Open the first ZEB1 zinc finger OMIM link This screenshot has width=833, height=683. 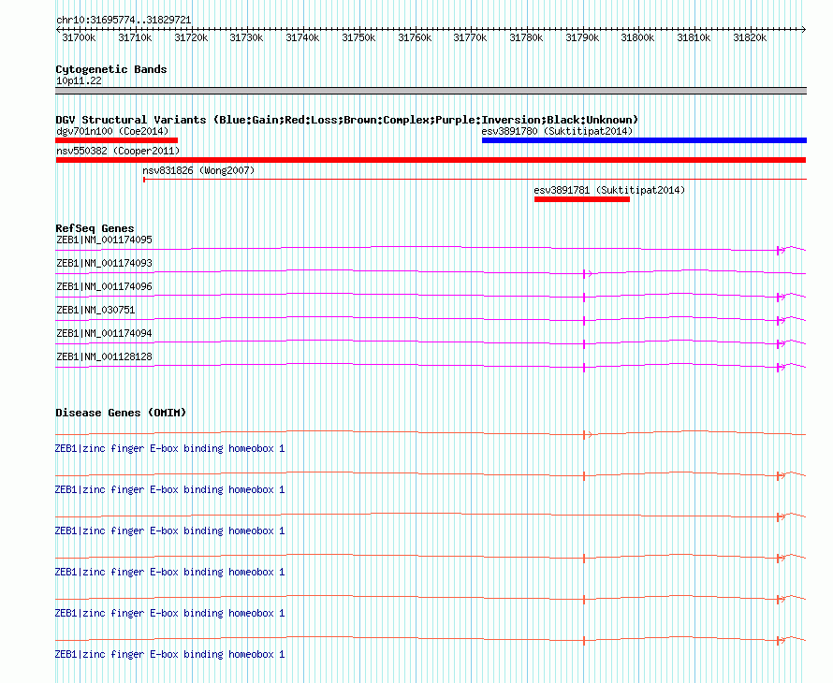point(169,448)
